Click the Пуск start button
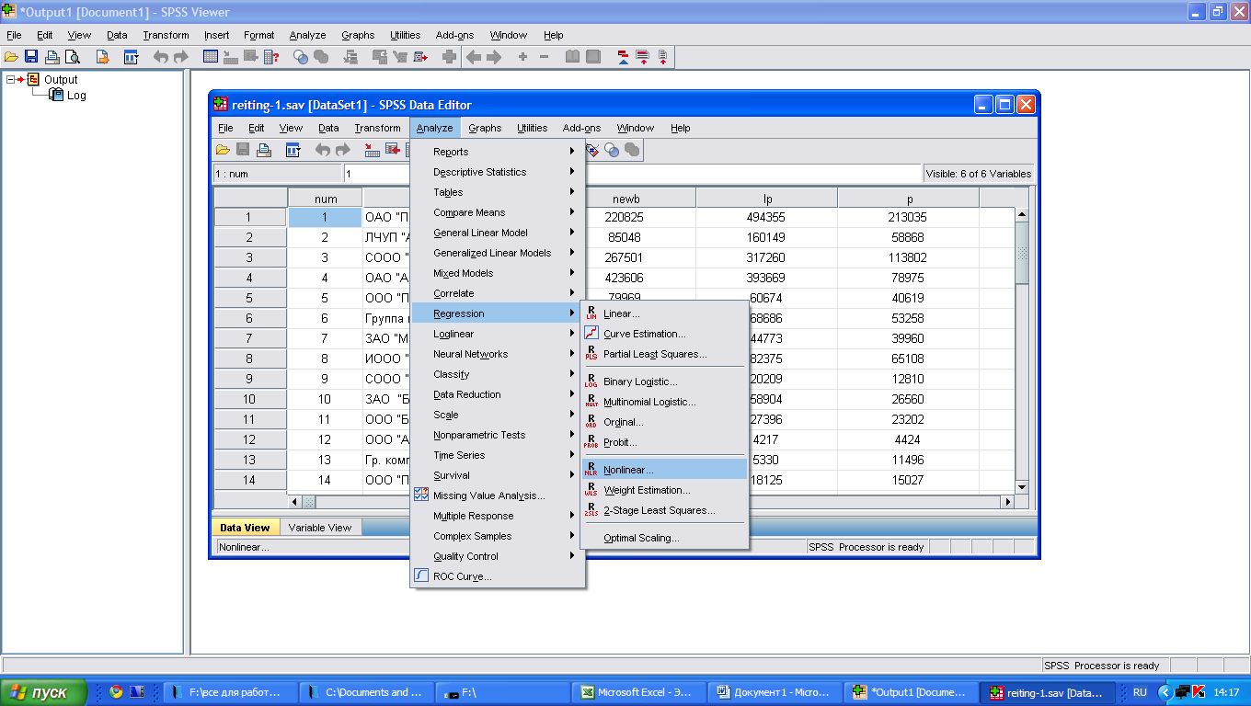Image resolution: width=1251 pixels, height=706 pixels. pos(43,692)
